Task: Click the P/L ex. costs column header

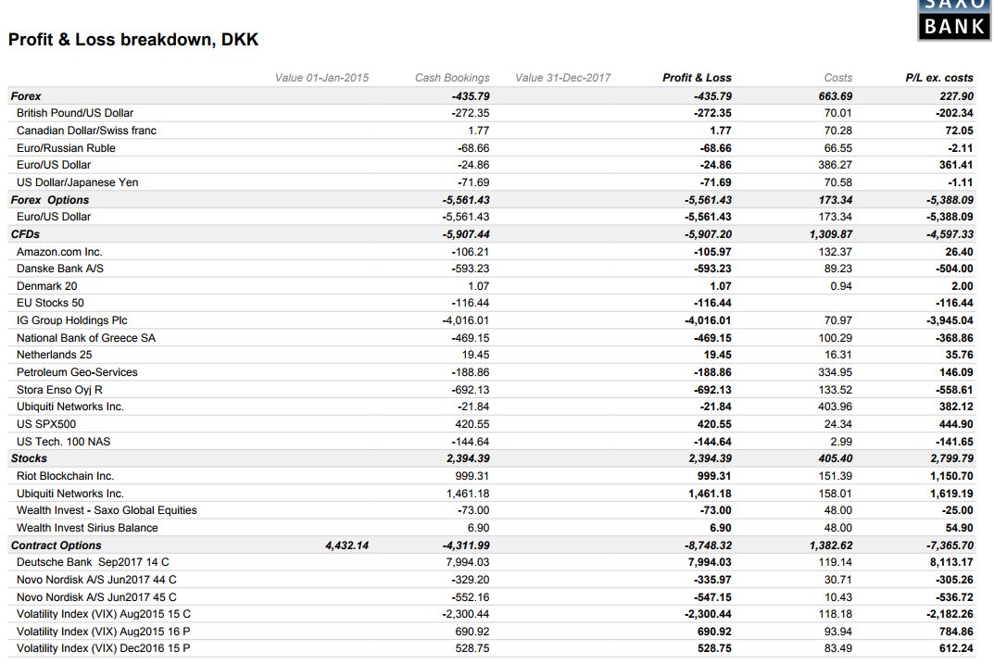Action: pyautogui.click(x=938, y=78)
